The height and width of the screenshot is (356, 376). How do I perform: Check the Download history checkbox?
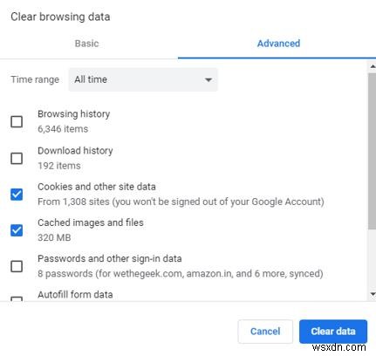pyautogui.click(x=17, y=158)
